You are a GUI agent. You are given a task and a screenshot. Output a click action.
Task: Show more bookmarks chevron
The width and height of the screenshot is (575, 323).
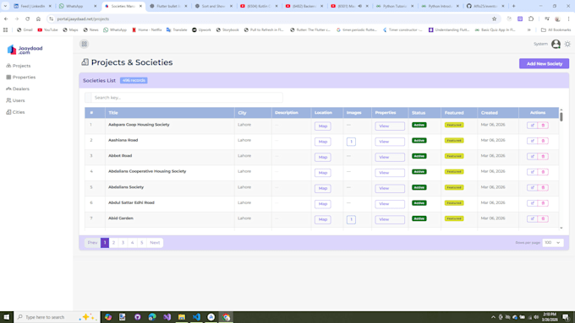point(528,30)
